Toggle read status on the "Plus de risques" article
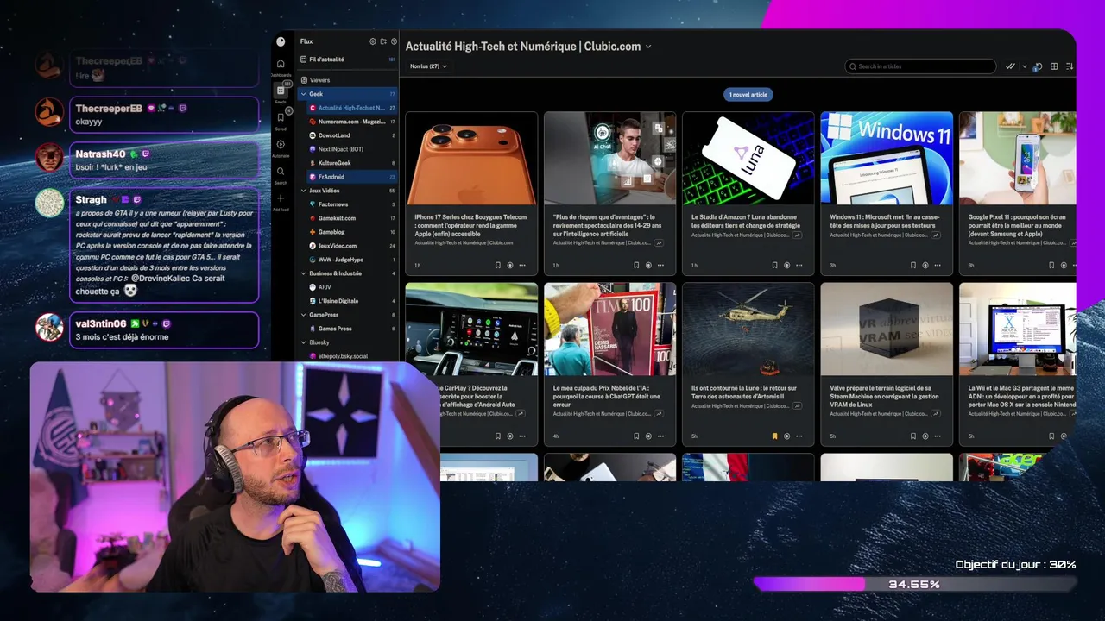This screenshot has width=1105, height=621. tap(648, 266)
